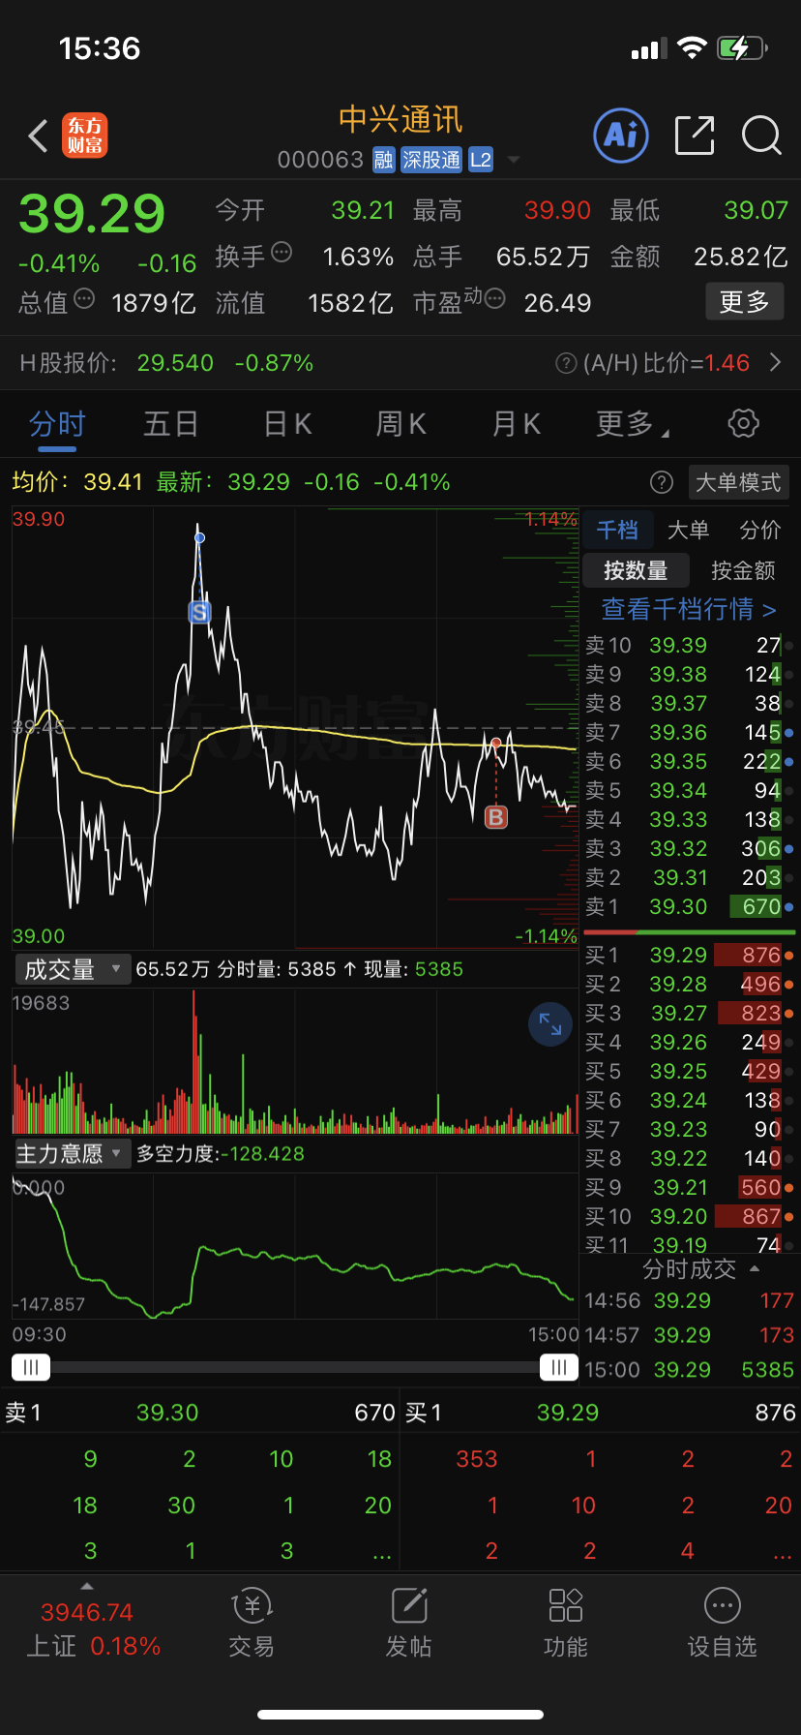801x1735 pixels.
Task: Tap 买3 39.27 order row
Action: [690, 1014]
